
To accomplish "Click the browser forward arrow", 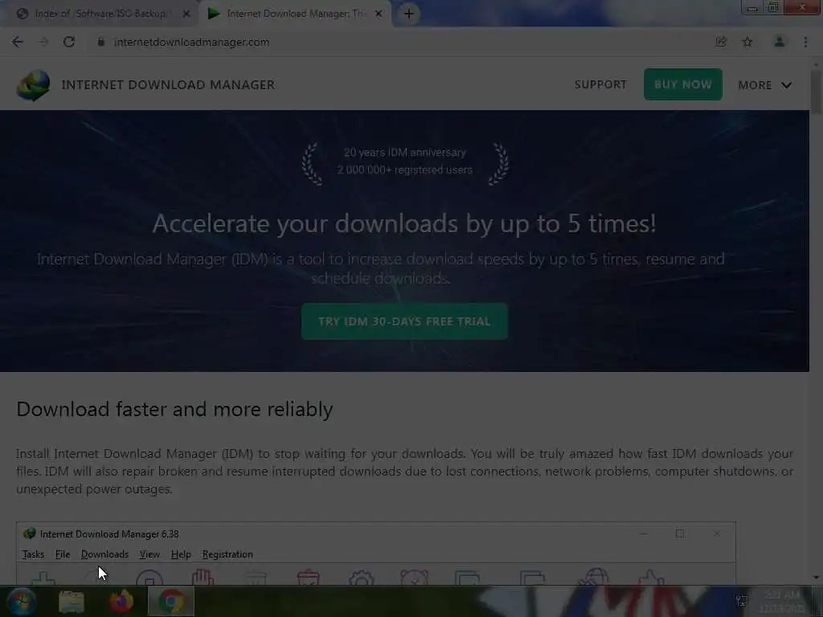I will (43, 42).
